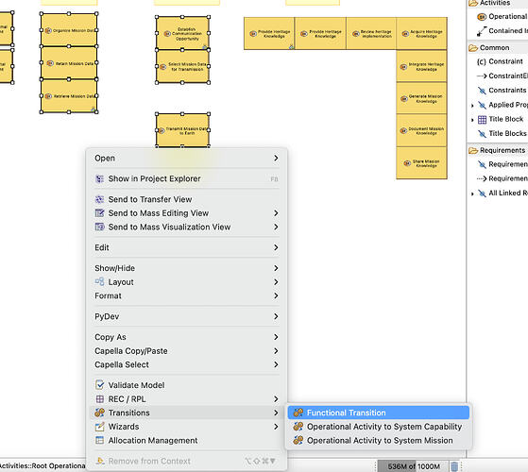Collapse the Requirements palette folder

click(x=498, y=150)
